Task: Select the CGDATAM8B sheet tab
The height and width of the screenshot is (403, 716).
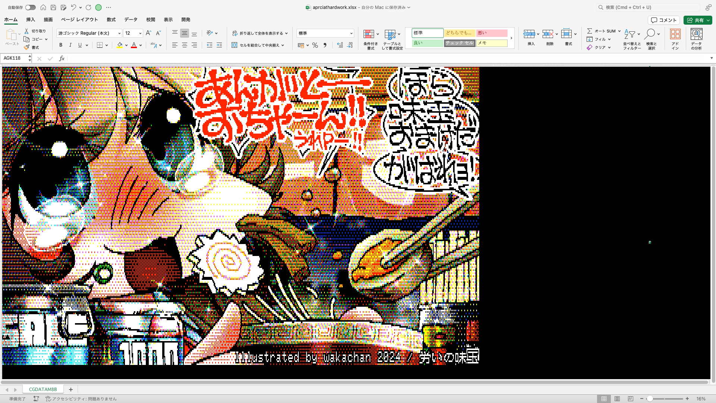Action: [x=43, y=389]
